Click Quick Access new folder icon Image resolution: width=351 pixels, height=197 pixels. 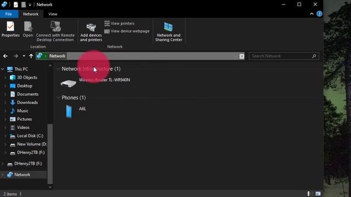(x=23, y=4)
